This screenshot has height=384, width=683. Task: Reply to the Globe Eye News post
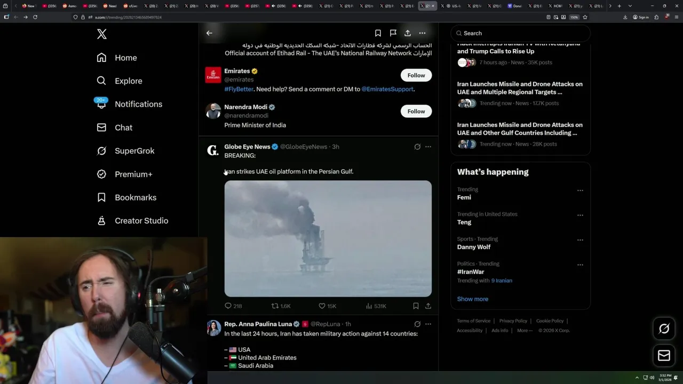point(233,306)
